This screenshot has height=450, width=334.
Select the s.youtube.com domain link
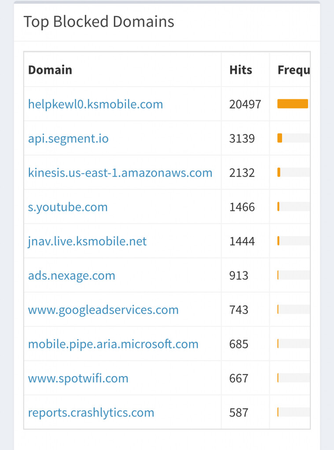[68, 207]
